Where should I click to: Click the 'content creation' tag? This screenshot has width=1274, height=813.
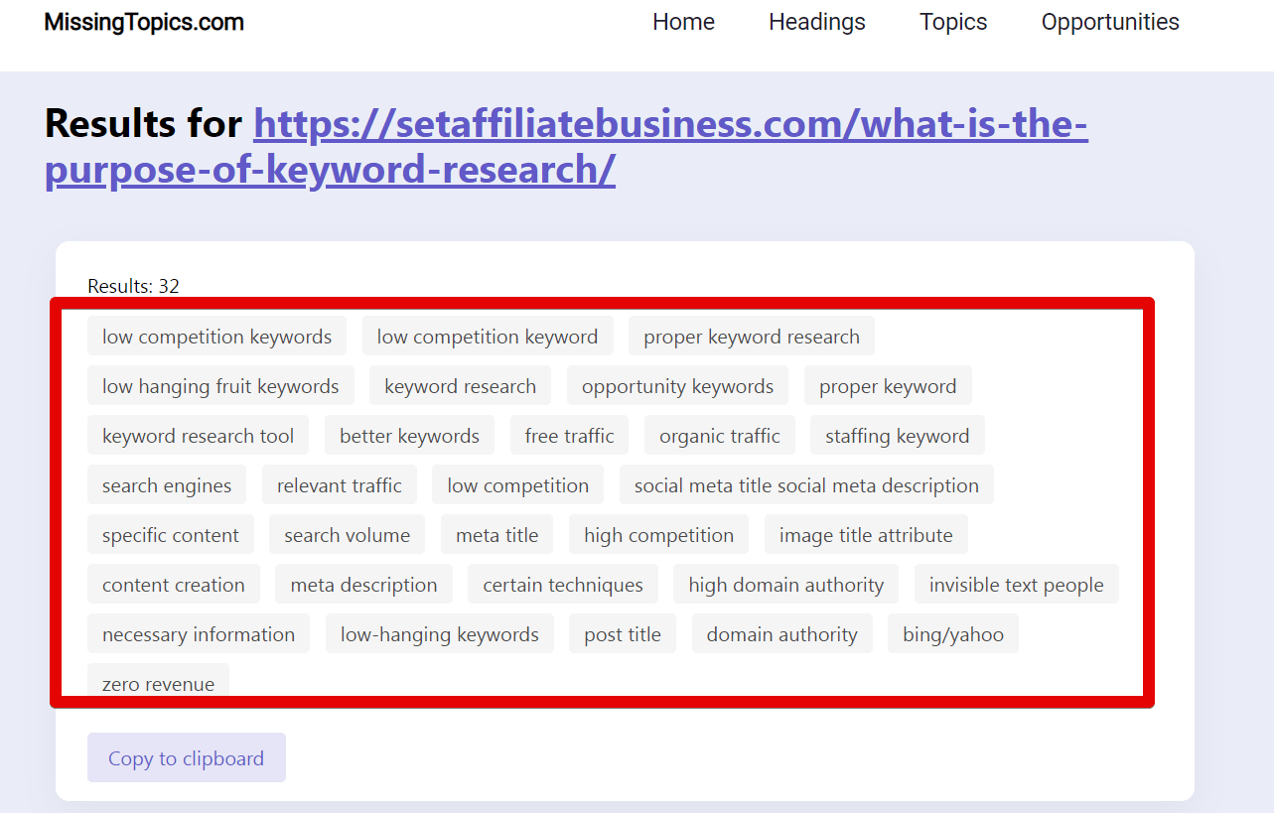174,585
